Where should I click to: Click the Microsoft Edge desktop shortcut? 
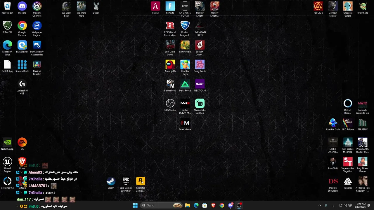click(x=7, y=48)
